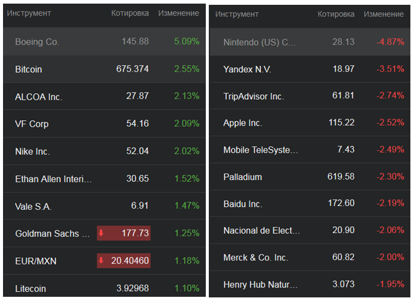This screenshot has height=301, width=414.
Task: Click the red down arrow beside Goldman Sachs quote
Action: pos(102,233)
